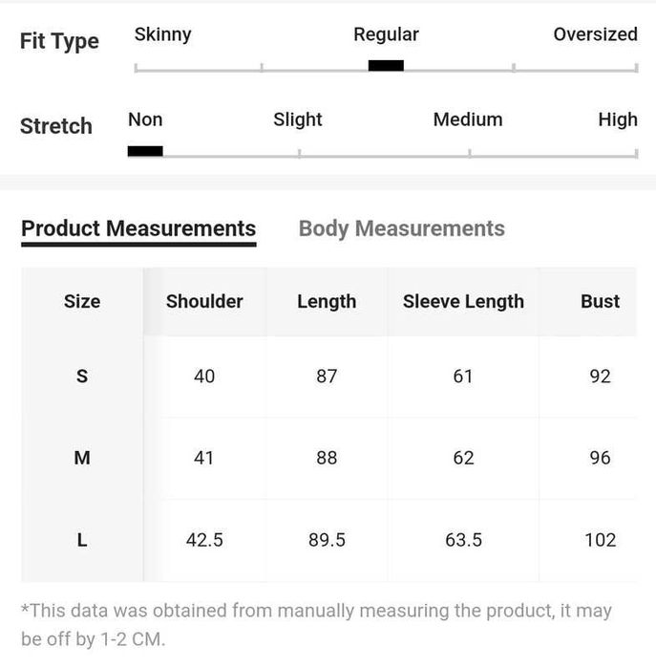Click the black Fit Type slider marker

[x=386, y=66]
